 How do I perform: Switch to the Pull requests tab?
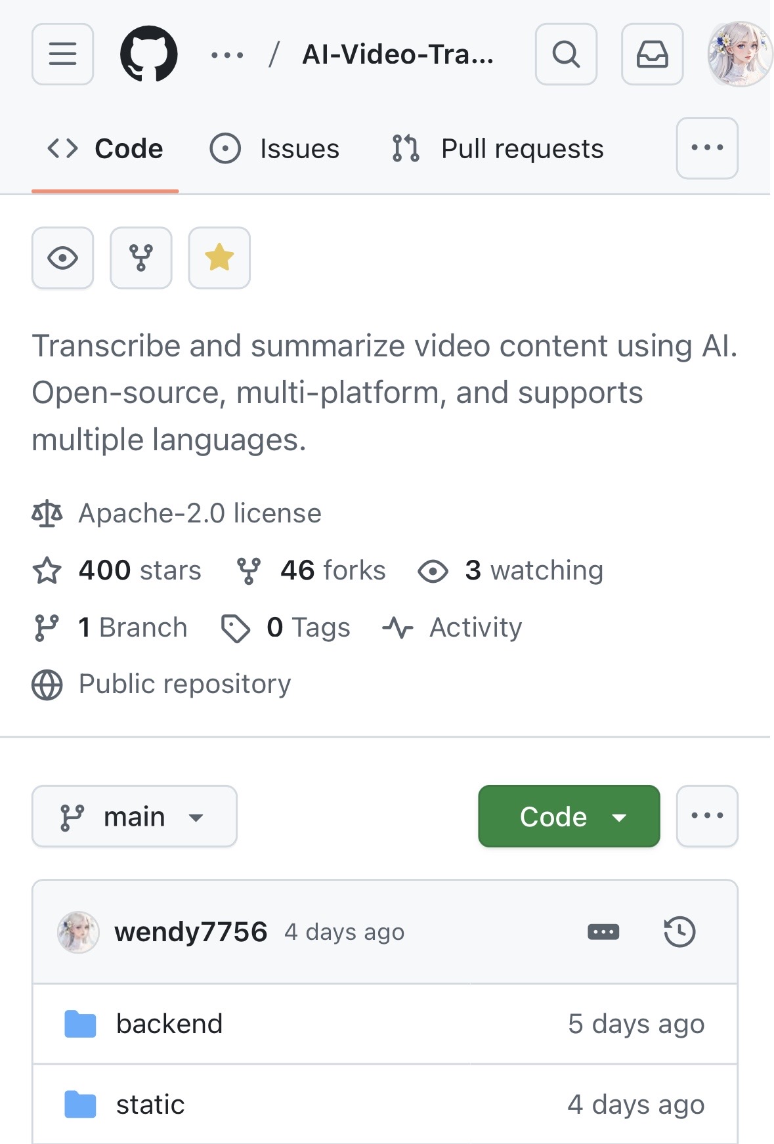pos(498,149)
